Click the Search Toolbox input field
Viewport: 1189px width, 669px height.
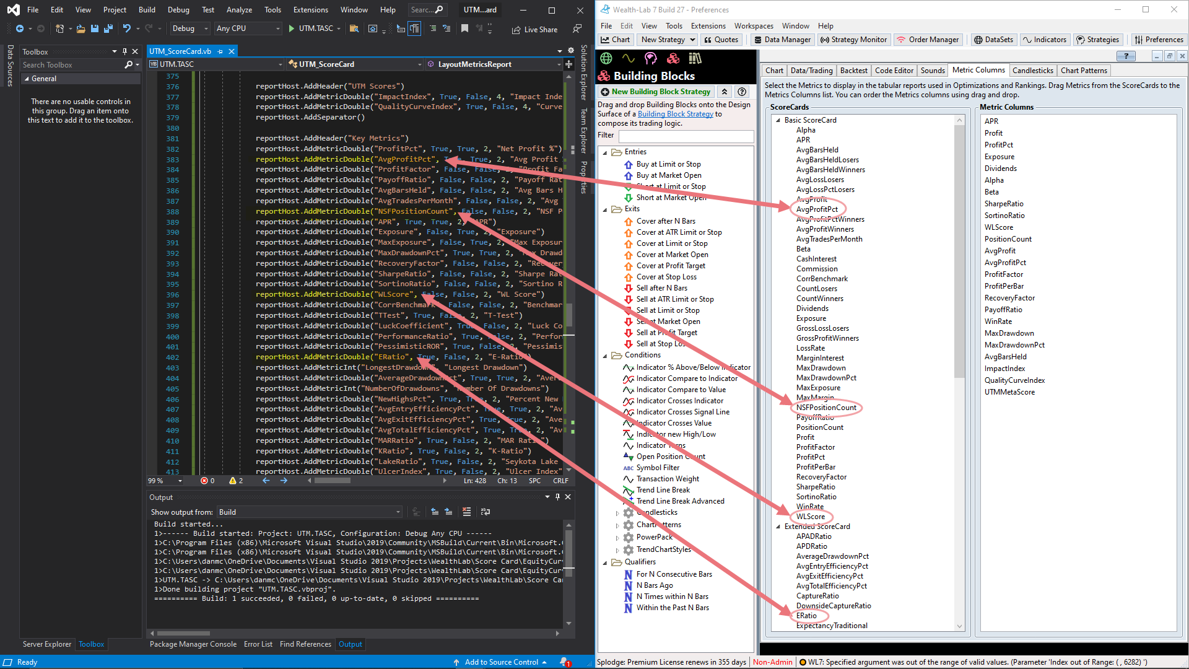73,64
